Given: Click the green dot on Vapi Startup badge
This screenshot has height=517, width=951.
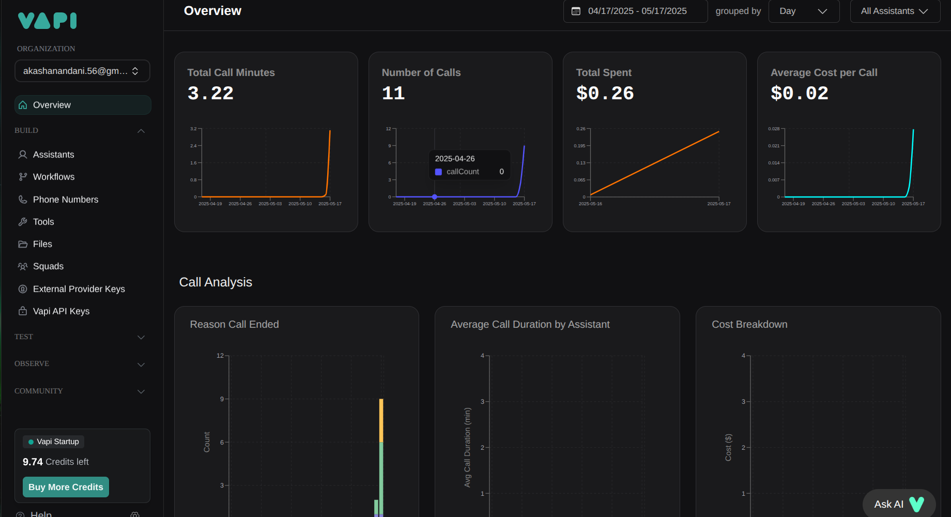Looking at the screenshot, I should tap(31, 442).
